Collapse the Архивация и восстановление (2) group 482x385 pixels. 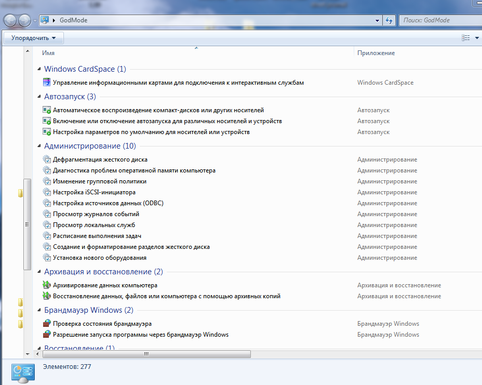pyautogui.click(x=39, y=272)
